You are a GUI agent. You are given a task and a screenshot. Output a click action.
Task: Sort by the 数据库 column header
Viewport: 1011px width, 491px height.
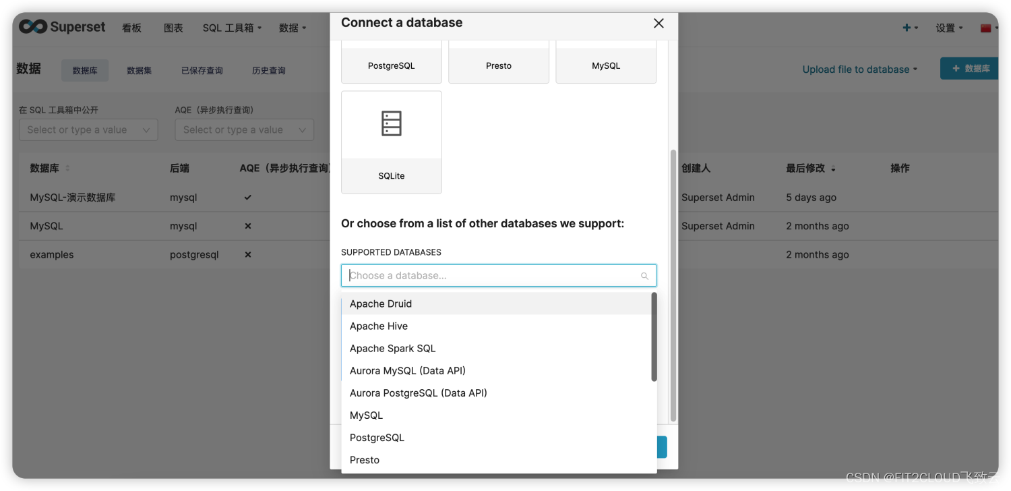50,168
